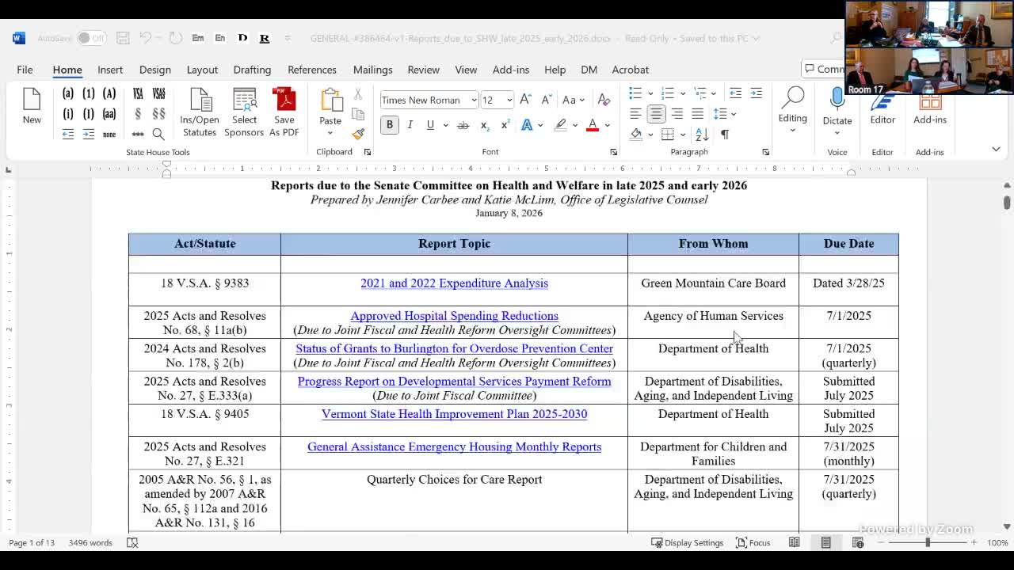Image resolution: width=1014 pixels, height=570 pixels.
Task: Open the Drafting ribbon tab
Action: point(252,70)
